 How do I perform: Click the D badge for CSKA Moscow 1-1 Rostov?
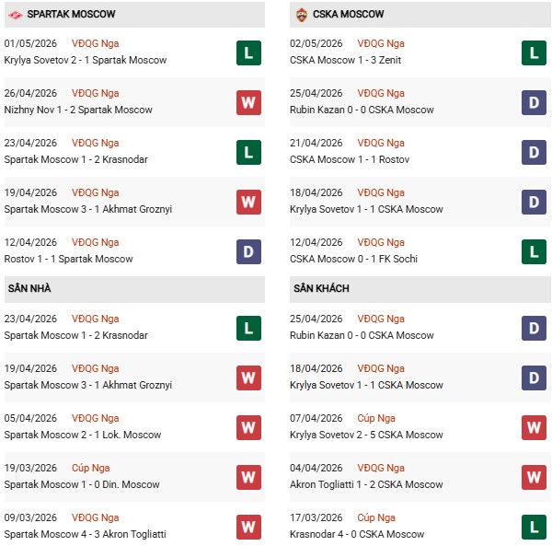(x=534, y=153)
